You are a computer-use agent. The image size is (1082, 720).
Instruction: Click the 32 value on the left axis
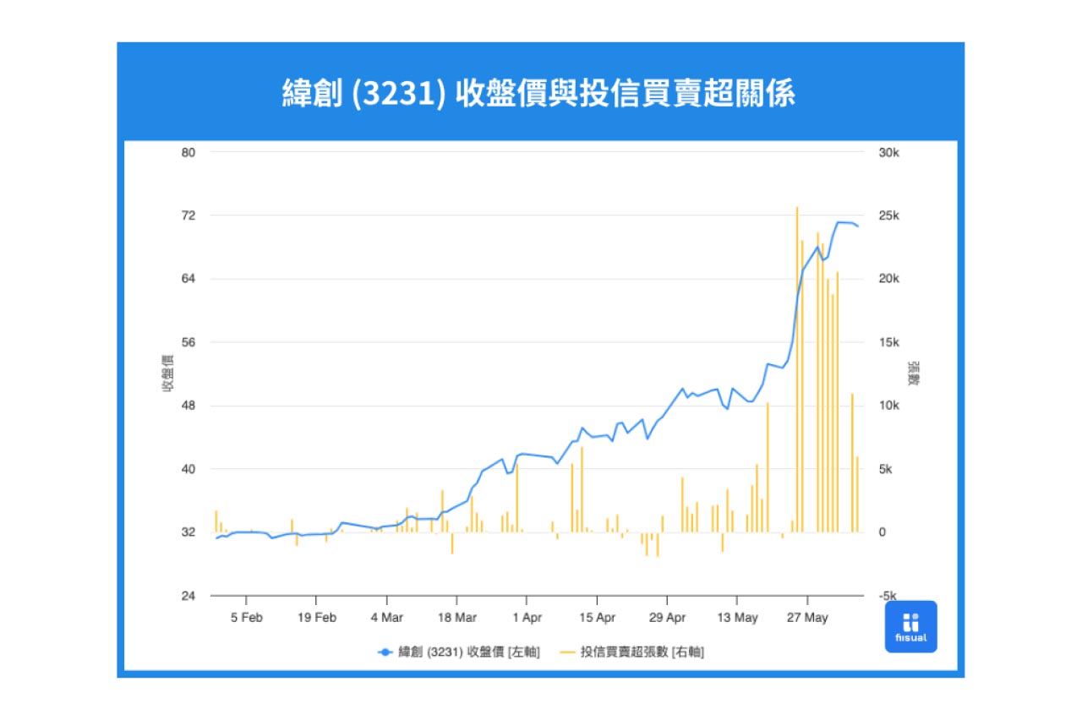pyautogui.click(x=188, y=532)
